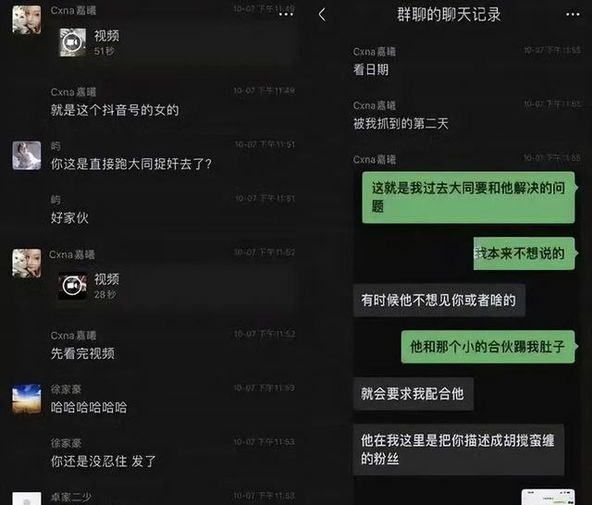Viewport: 592px width, 505px height.
Task: Select the green bubble 这就是我过去大同要和他解决的问题
Action: pyautogui.click(x=469, y=197)
